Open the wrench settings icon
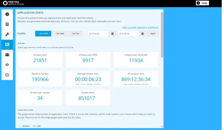 click(7, 35)
